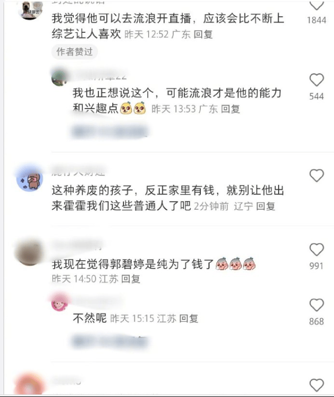Viewport: 334px width, 397px height.
Task: Click the 作者赞过 badge
Action: [75, 52]
